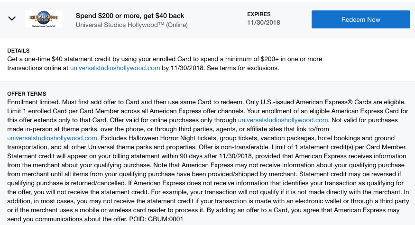The height and width of the screenshot is (225, 415).
Task: Open the link before "Excludes Halloween Horror Night"
Action: click(52, 138)
